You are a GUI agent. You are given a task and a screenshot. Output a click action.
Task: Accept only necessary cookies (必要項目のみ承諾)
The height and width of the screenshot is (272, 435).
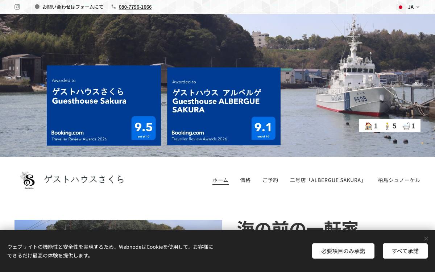coord(343,251)
